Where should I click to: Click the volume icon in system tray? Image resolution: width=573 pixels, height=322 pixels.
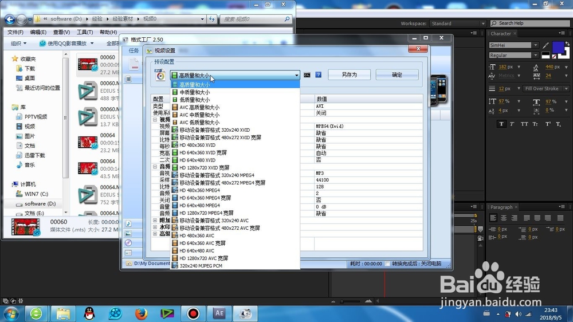click(518, 314)
